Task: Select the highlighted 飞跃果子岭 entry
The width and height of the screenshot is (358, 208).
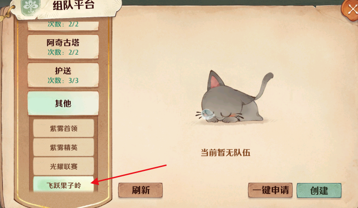Action: (x=63, y=184)
